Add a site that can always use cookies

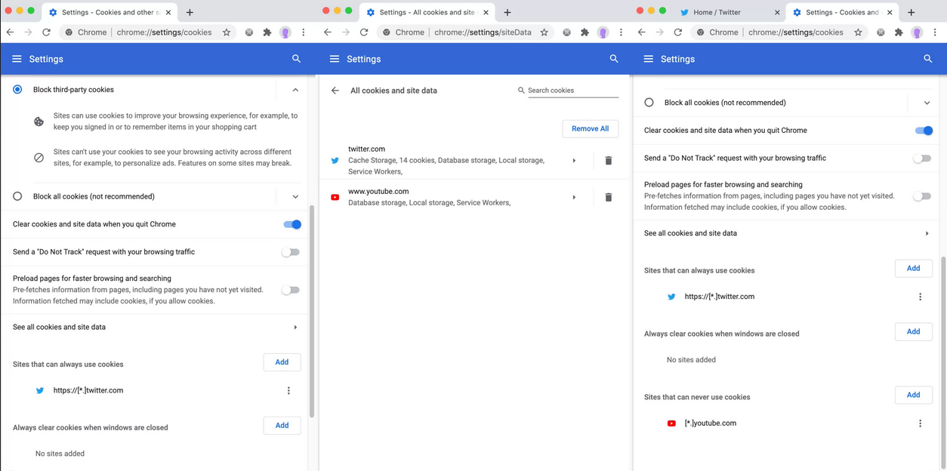point(282,362)
